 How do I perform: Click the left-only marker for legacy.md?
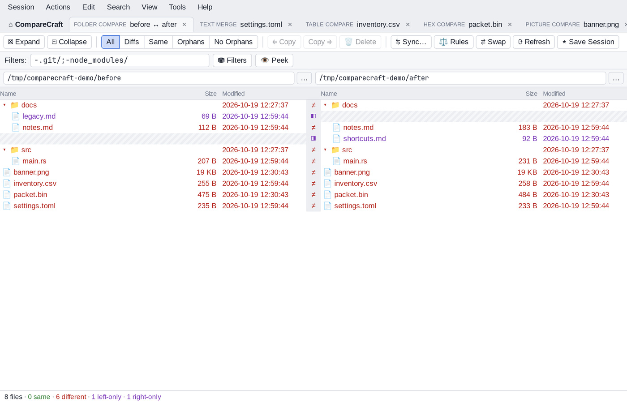coord(313,116)
